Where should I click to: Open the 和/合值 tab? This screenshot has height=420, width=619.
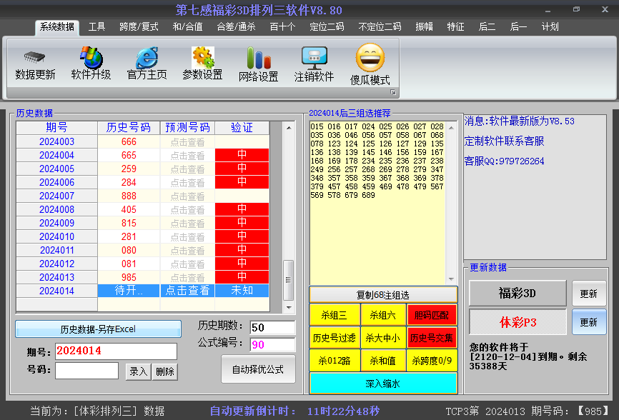(187, 27)
